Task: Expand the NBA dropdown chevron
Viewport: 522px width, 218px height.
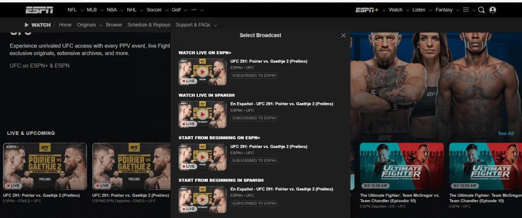Action: click(x=121, y=10)
